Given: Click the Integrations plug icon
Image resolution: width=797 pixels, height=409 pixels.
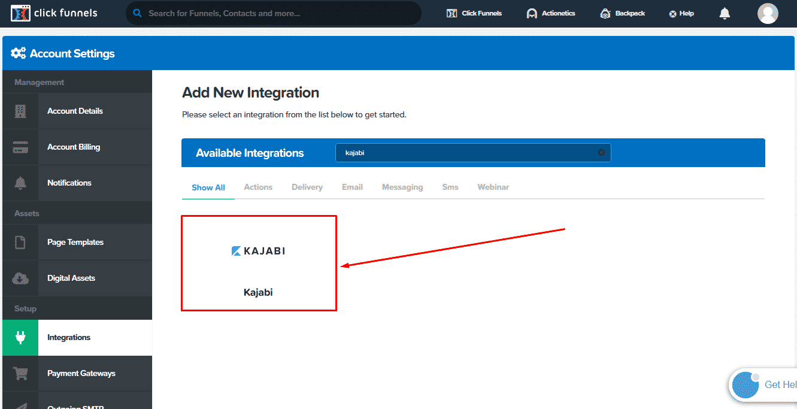Looking at the screenshot, I should click(x=20, y=338).
